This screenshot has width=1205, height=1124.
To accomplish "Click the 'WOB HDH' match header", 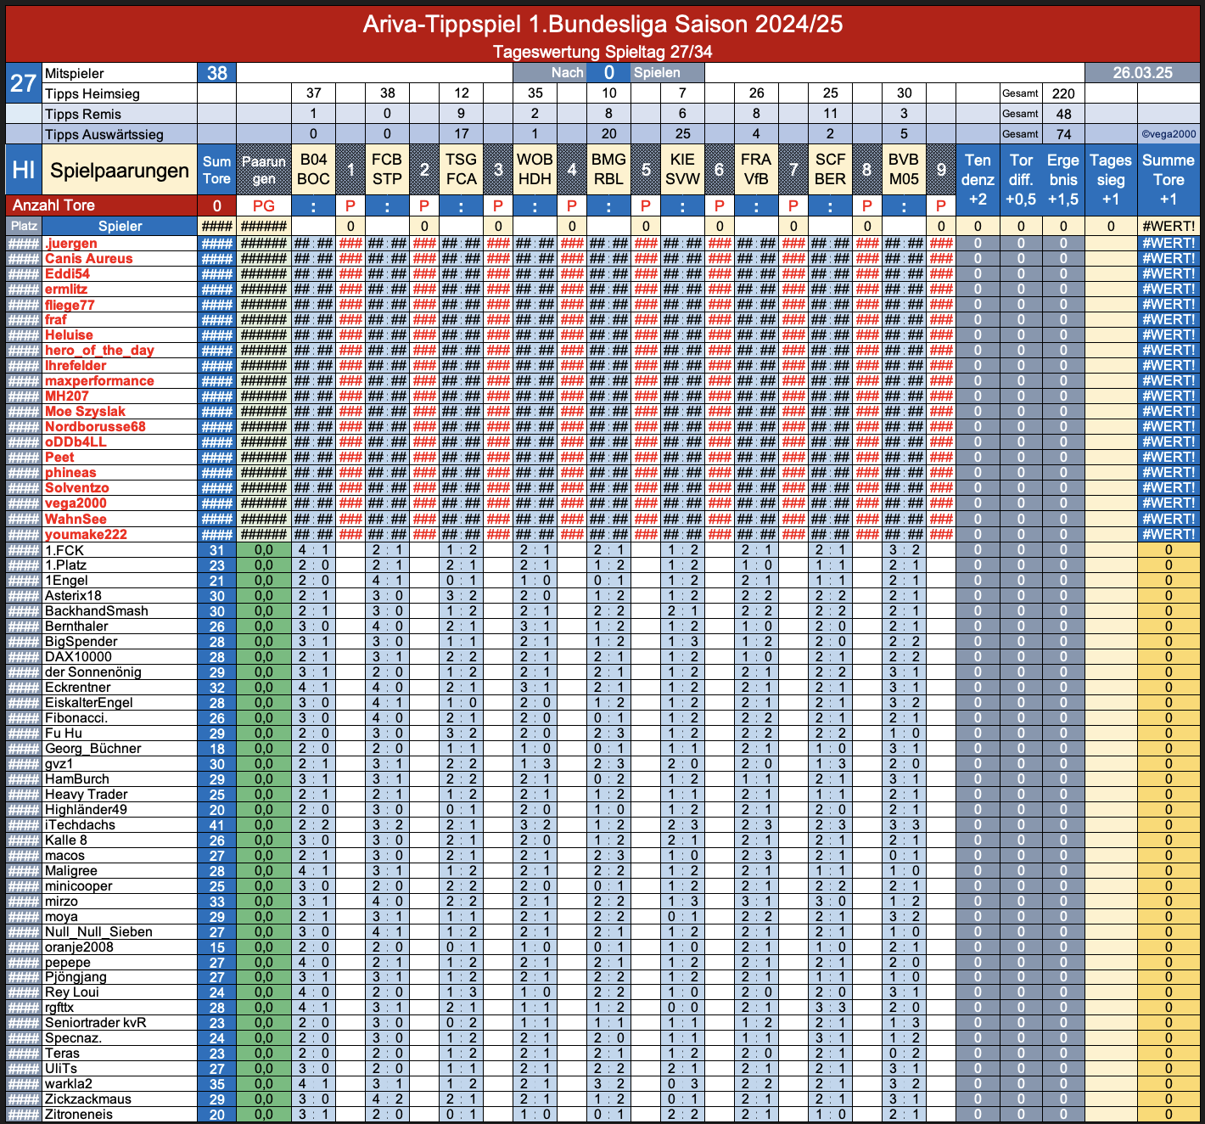I will (535, 170).
